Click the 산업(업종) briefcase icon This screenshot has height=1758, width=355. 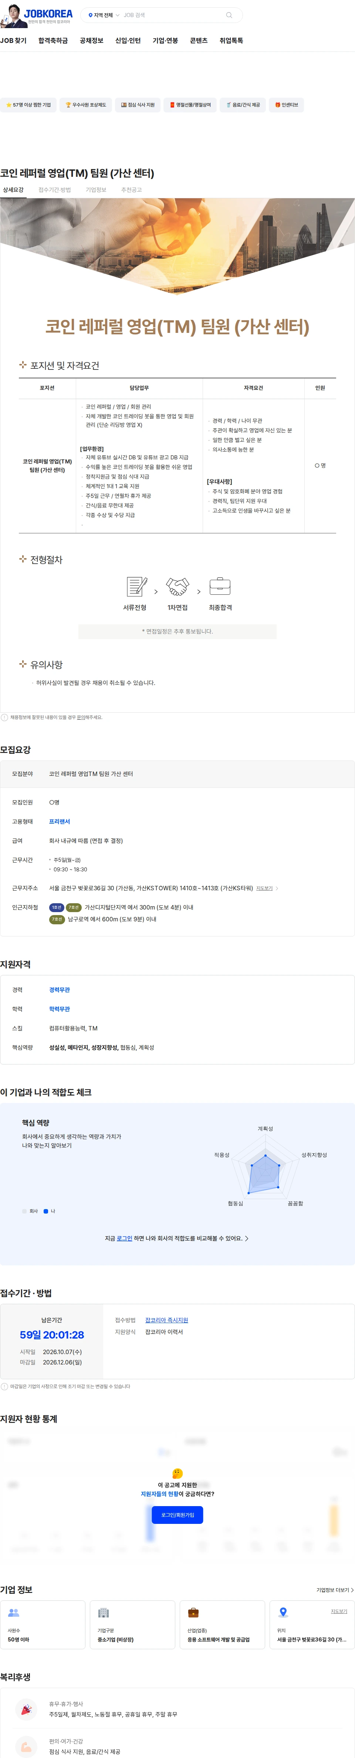(x=193, y=1612)
